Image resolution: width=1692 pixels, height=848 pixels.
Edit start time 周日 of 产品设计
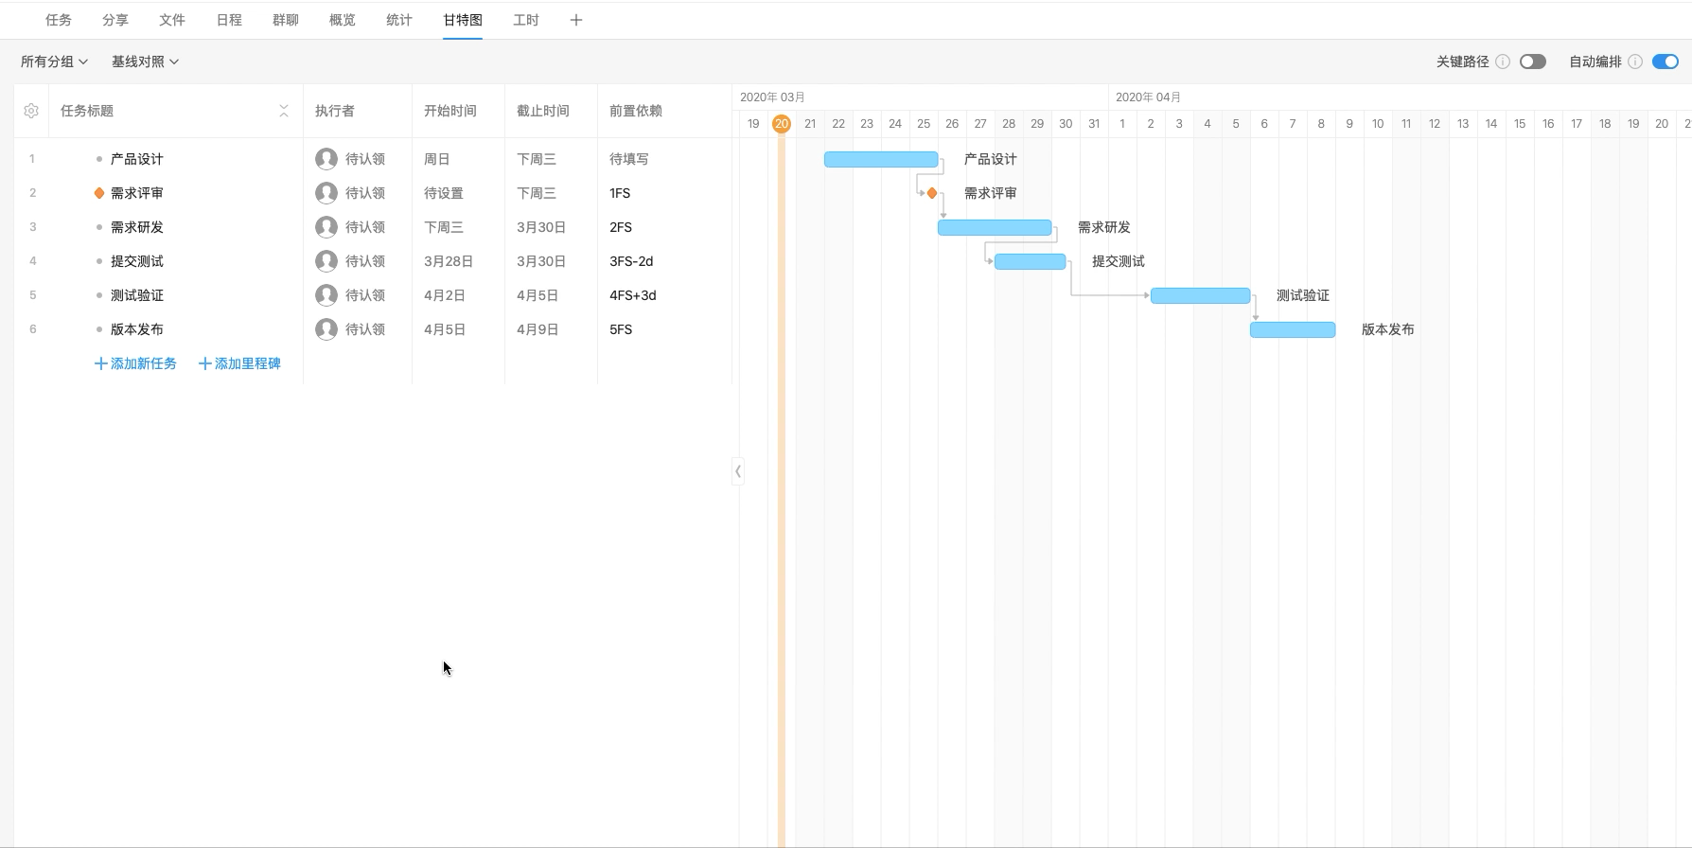437,159
